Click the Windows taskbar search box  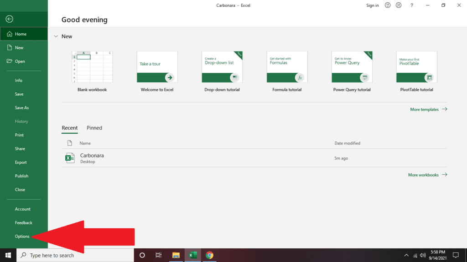tap(75, 255)
